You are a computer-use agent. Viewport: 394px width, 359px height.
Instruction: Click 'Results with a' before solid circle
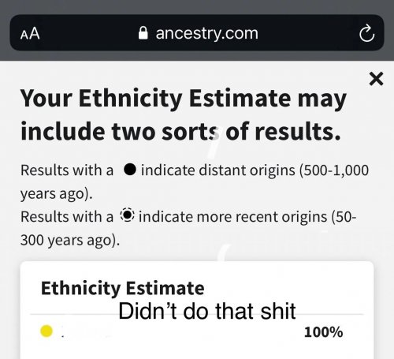(x=67, y=170)
